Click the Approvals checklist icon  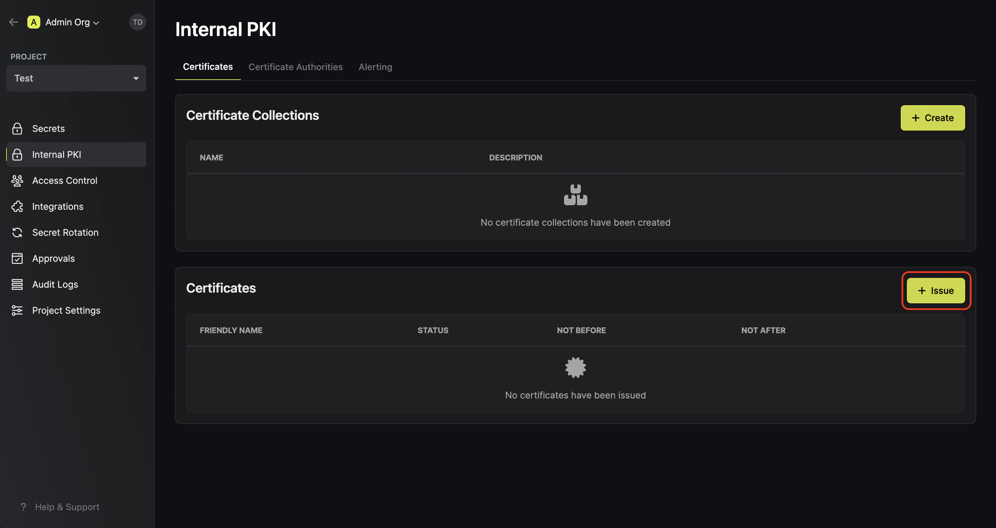tap(17, 258)
